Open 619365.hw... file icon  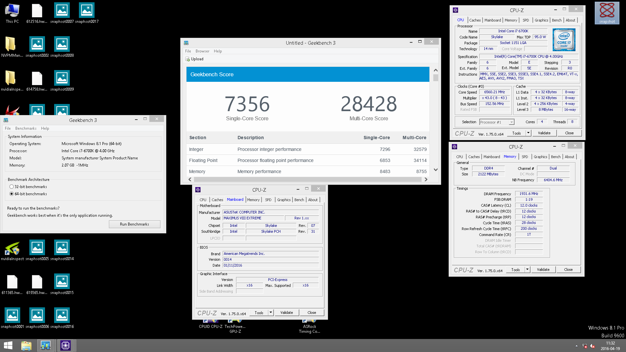click(x=37, y=285)
